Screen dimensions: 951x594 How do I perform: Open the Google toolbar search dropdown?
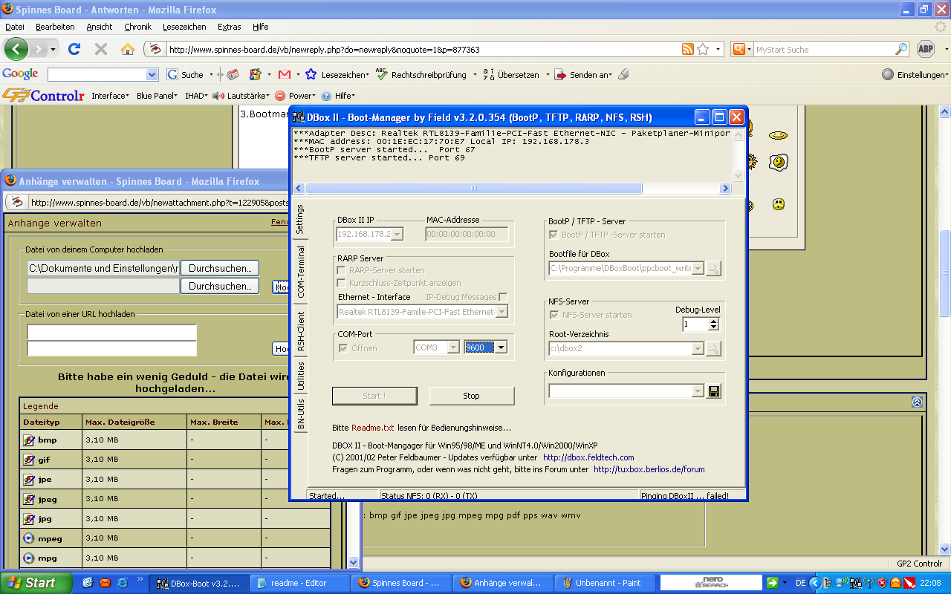152,74
